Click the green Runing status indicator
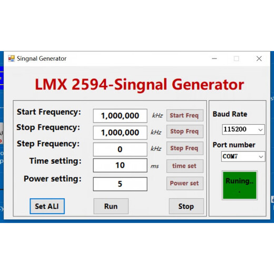 click(240, 185)
